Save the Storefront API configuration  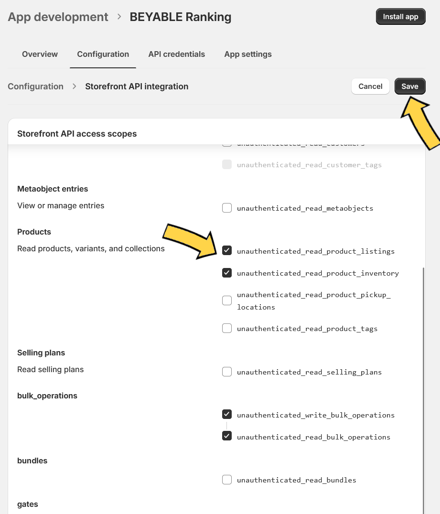pos(410,86)
